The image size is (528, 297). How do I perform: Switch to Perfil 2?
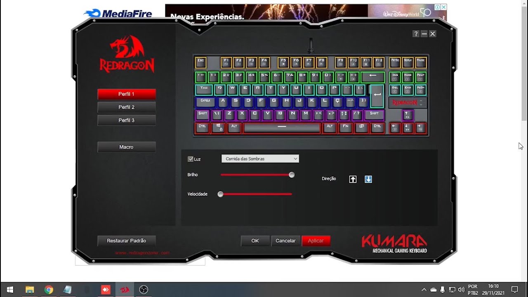tap(127, 107)
